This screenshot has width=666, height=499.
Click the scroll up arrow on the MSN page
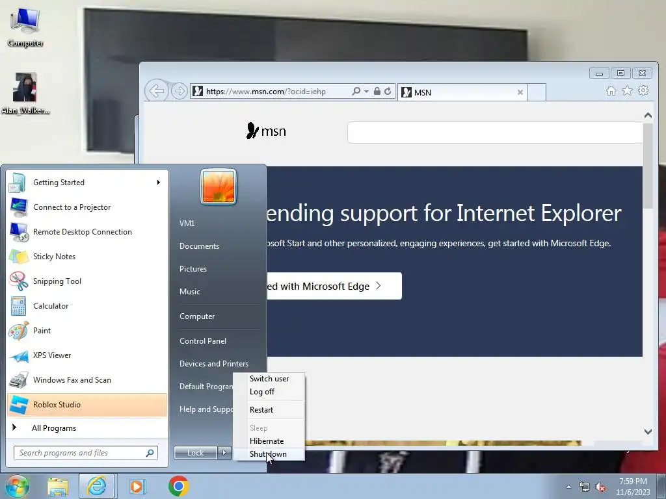point(648,116)
